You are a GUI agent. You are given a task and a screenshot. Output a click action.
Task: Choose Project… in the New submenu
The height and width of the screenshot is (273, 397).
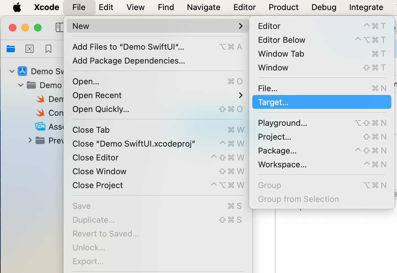(322, 137)
